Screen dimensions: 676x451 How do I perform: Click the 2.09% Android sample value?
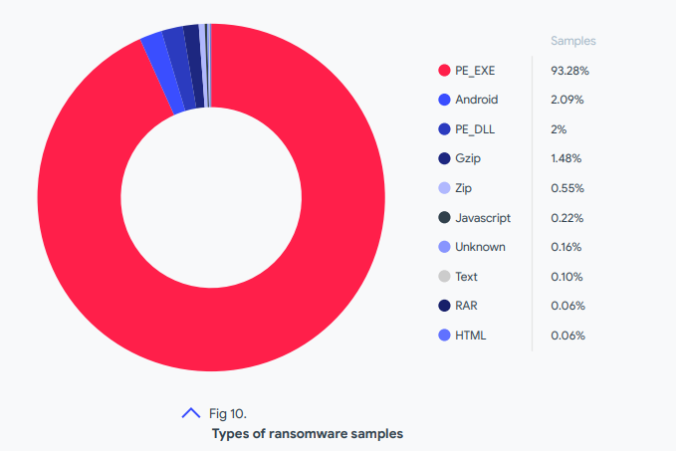pos(566,100)
